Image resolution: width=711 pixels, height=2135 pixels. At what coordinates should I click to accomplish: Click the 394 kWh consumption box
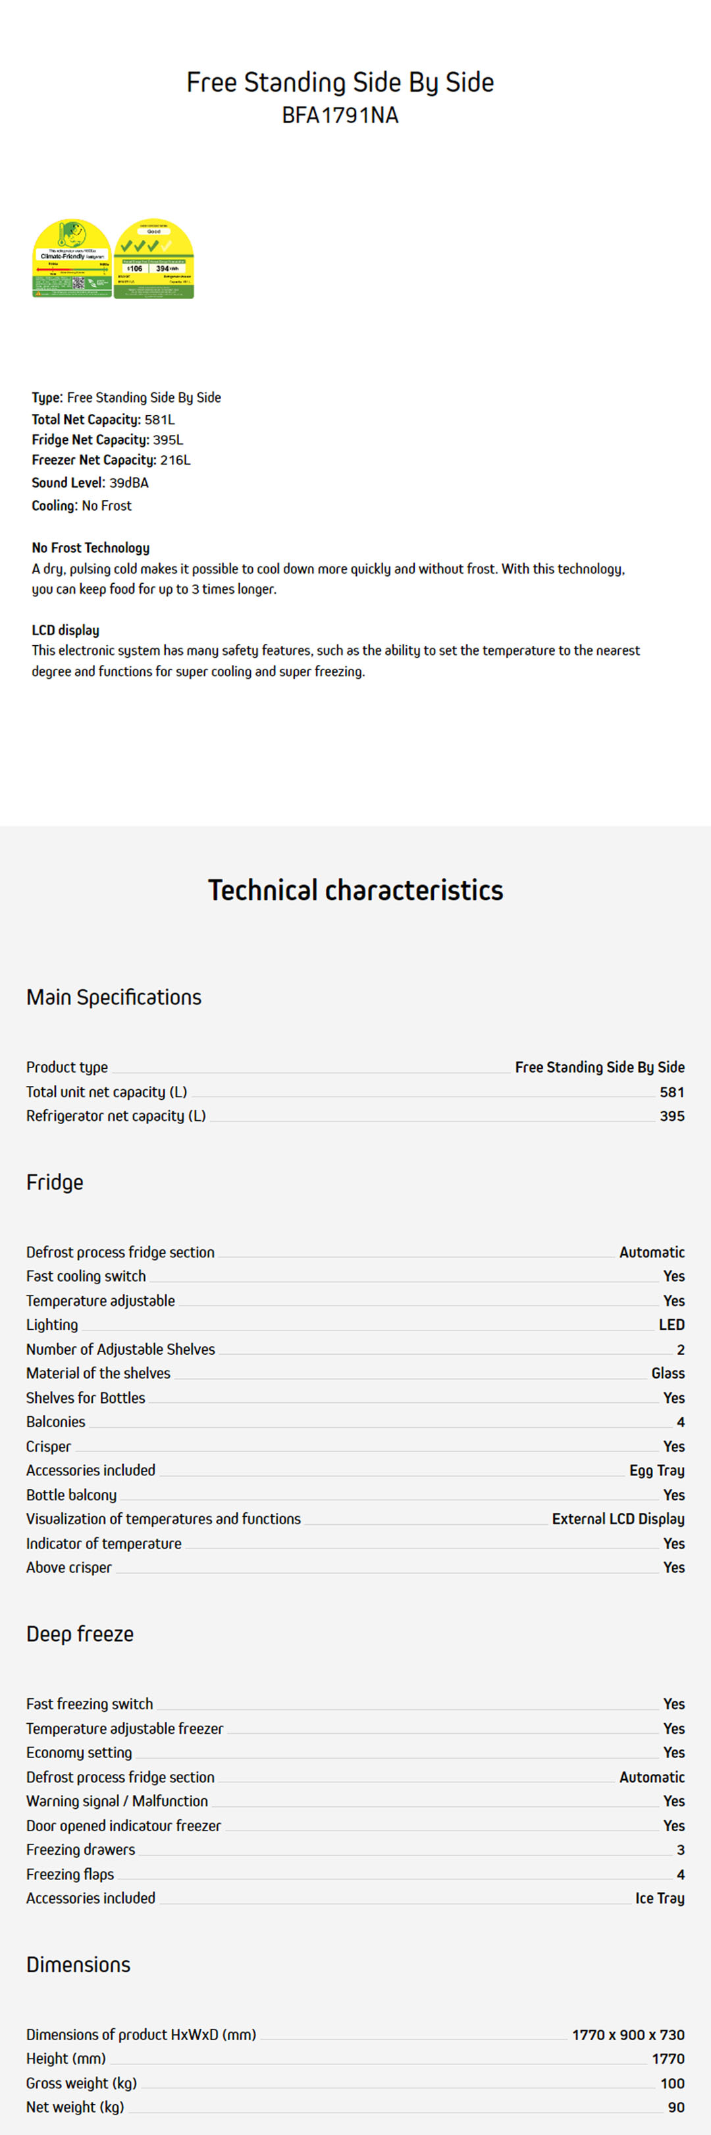tap(168, 269)
